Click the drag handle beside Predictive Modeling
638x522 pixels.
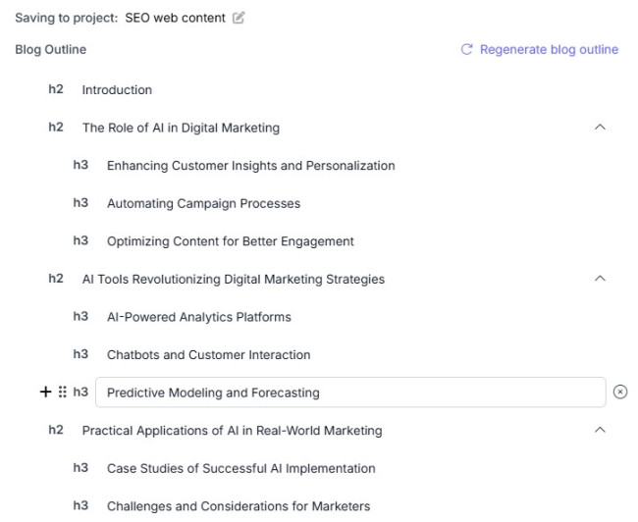point(63,392)
